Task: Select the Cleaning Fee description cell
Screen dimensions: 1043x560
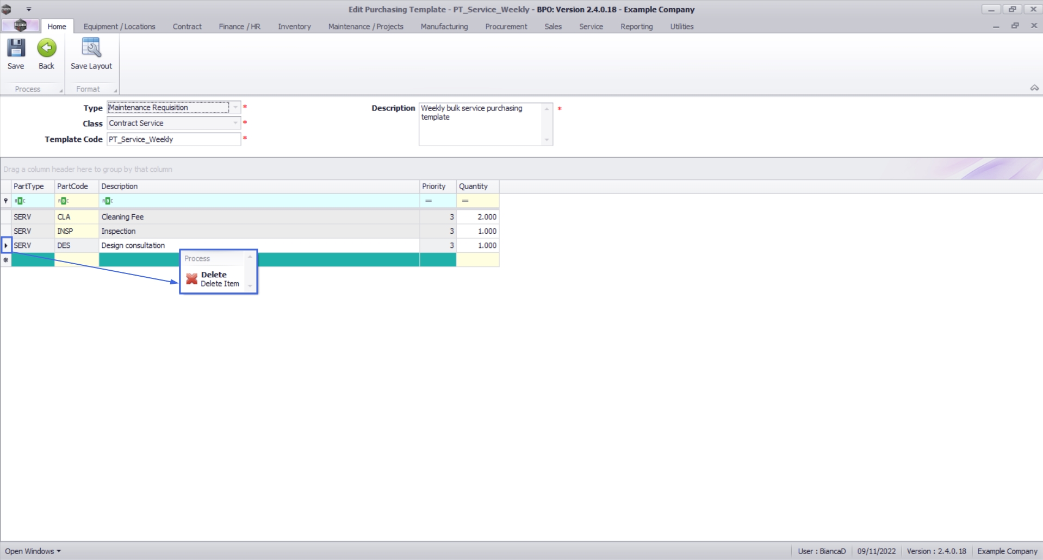Action: (259, 217)
